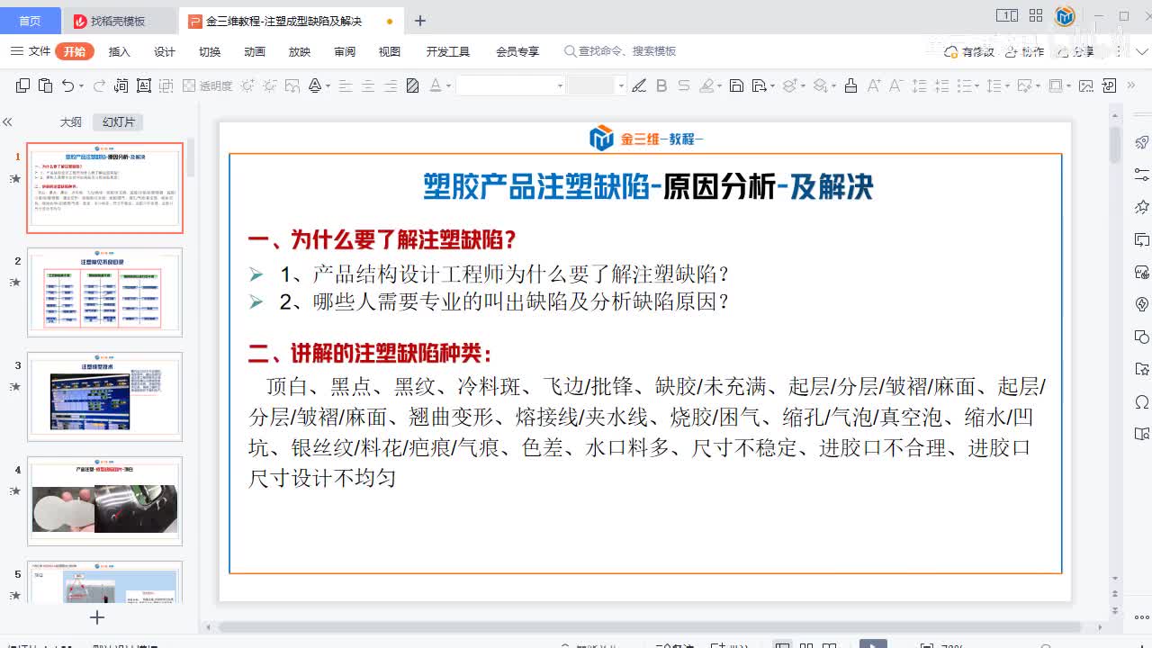Click the shape fill hatched icon
This screenshot has height=648, width=1152.
[412, 85]
